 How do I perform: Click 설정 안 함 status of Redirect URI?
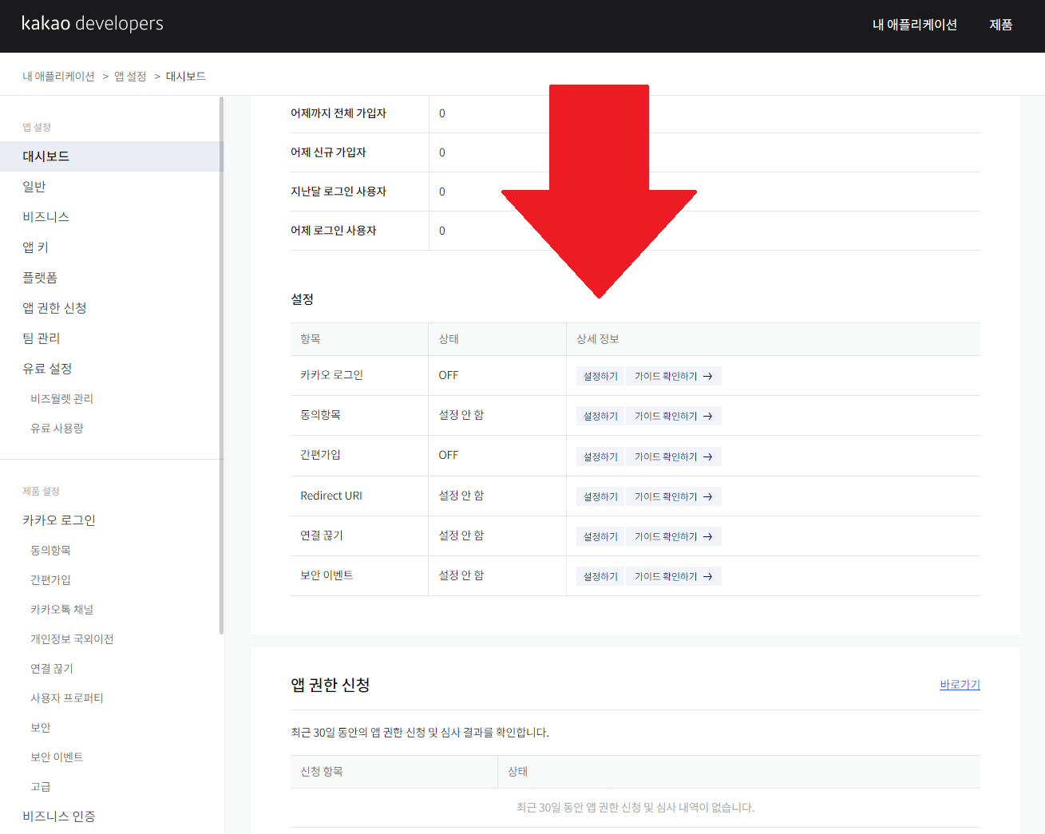[461, 496]
